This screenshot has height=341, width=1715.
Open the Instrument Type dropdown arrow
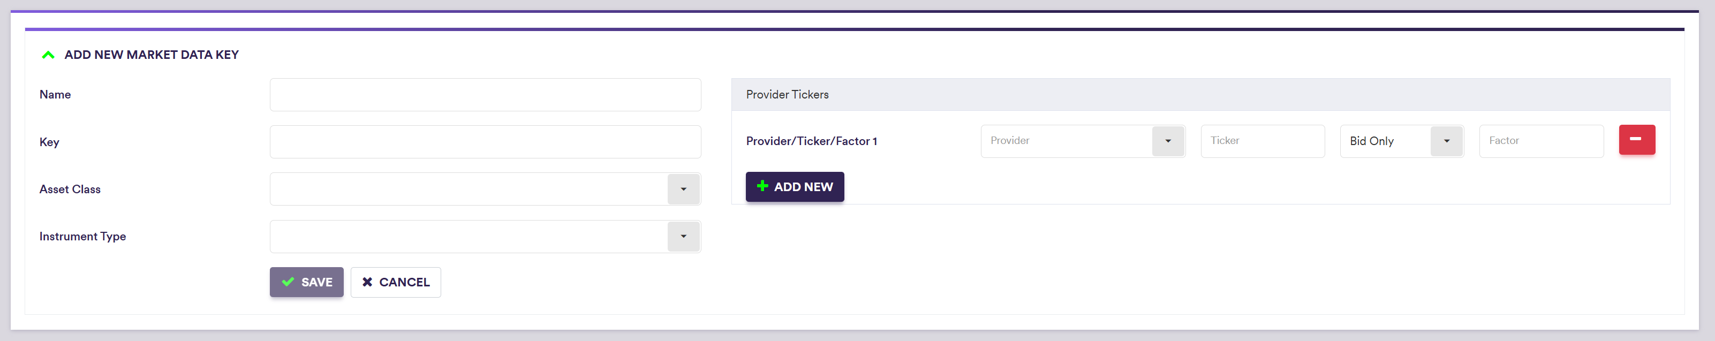[683, 237]
